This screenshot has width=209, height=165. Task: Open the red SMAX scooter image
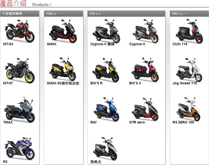click(63, 31)
